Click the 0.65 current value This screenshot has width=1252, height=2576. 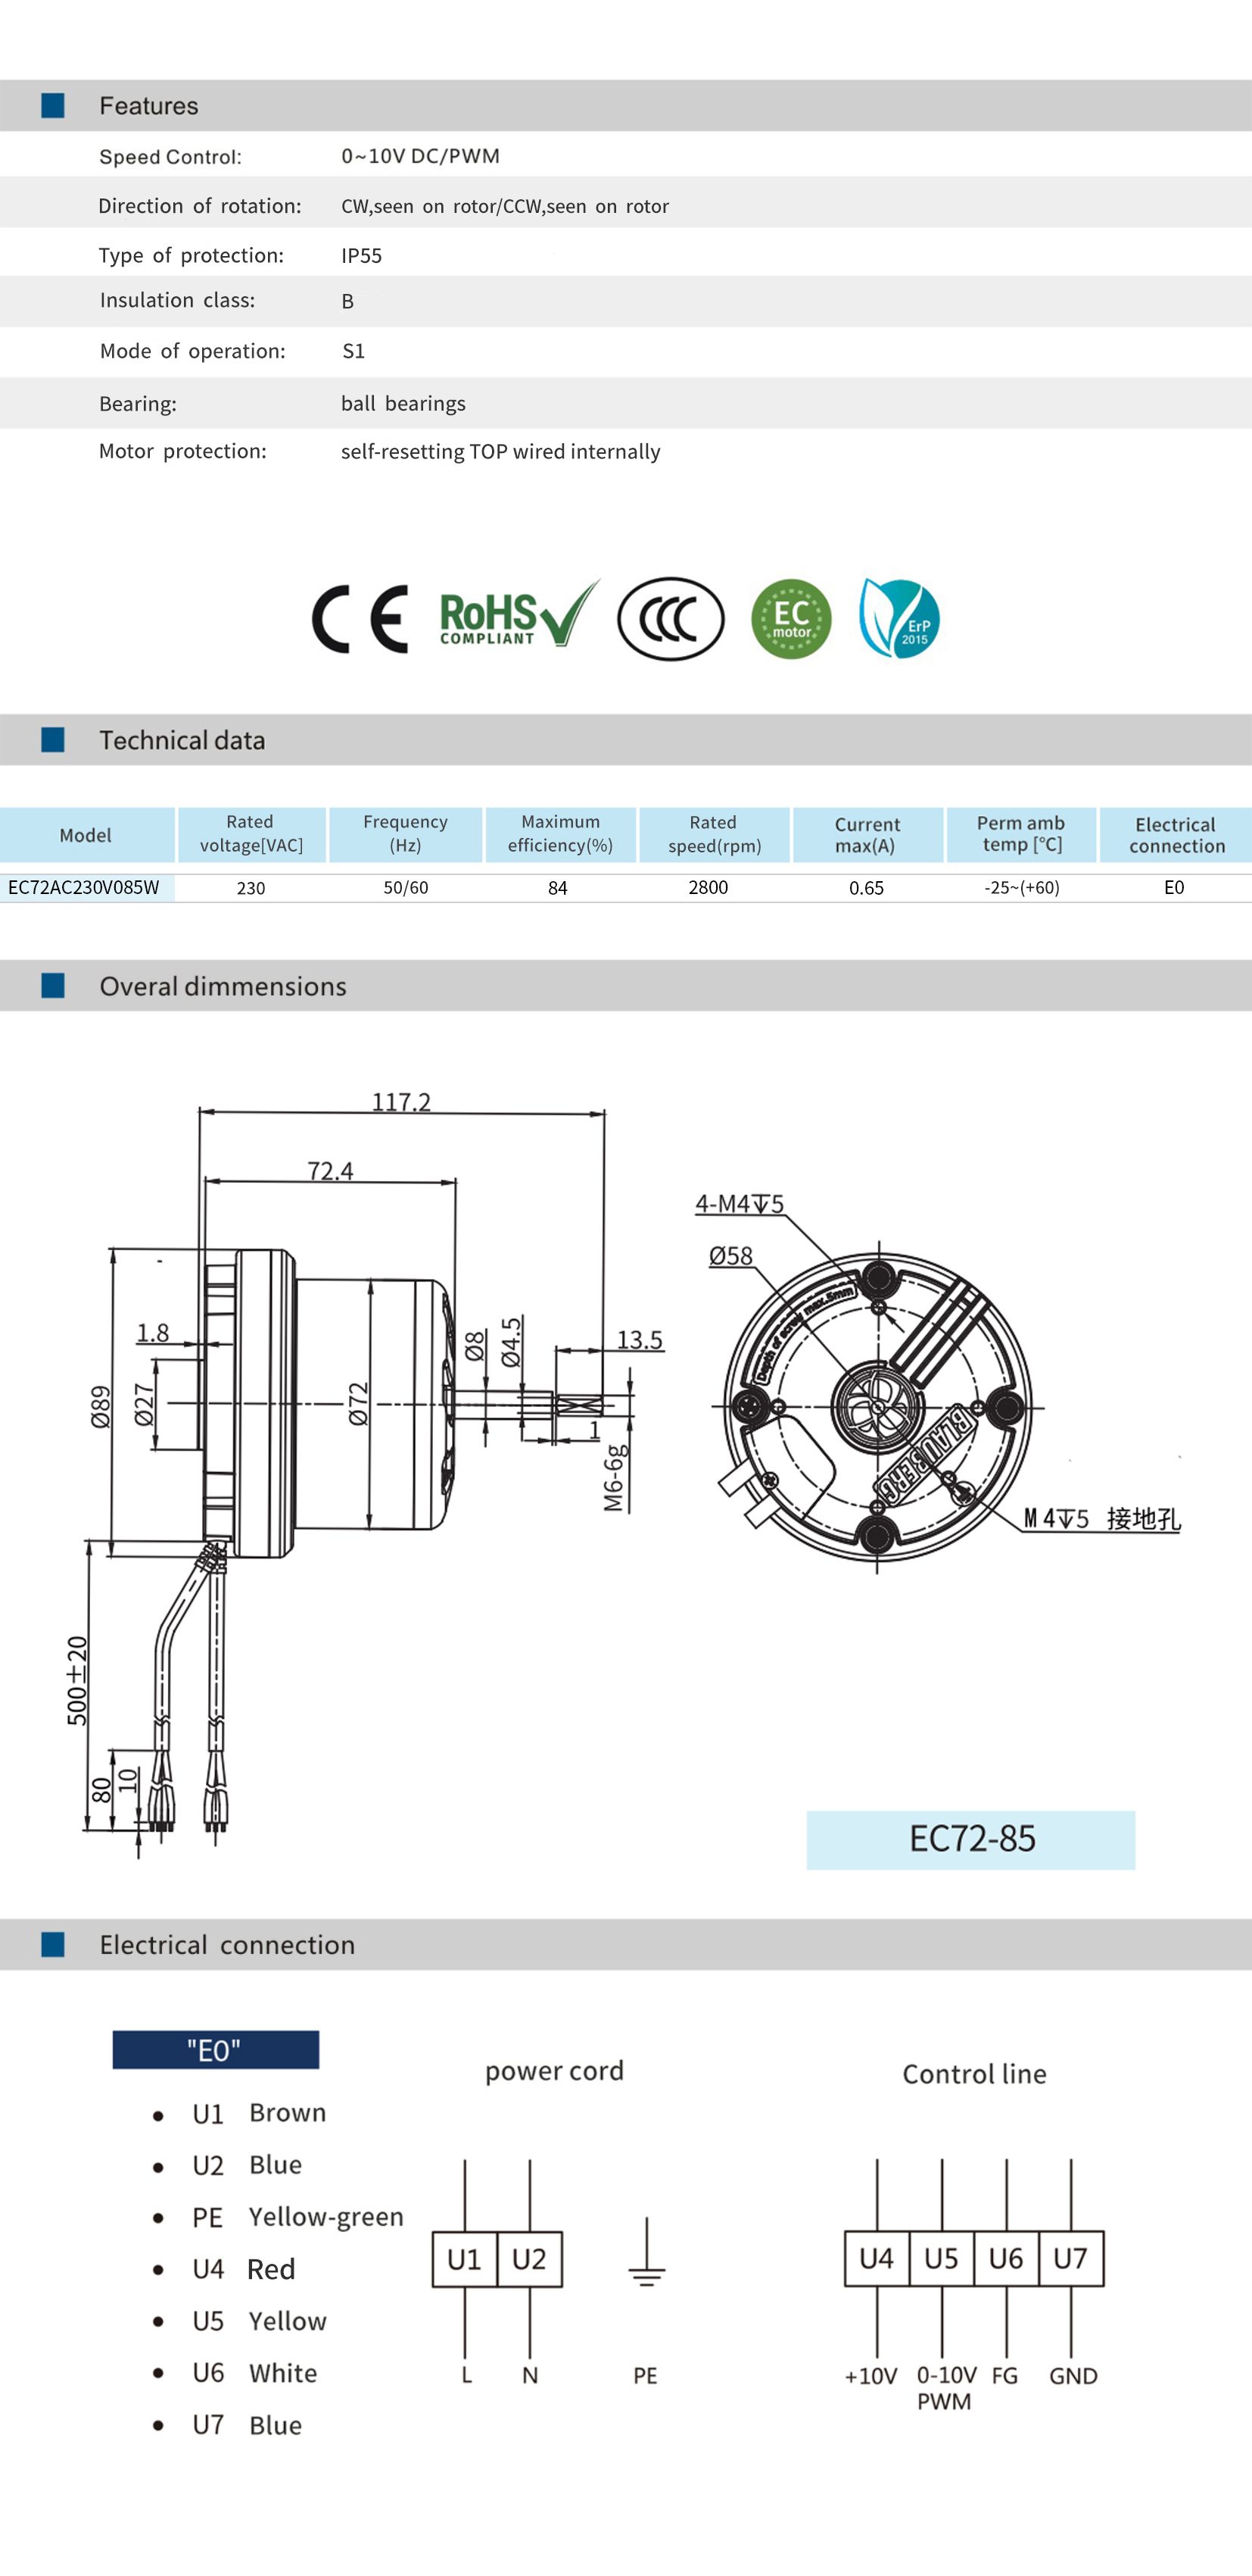(866, 888)
